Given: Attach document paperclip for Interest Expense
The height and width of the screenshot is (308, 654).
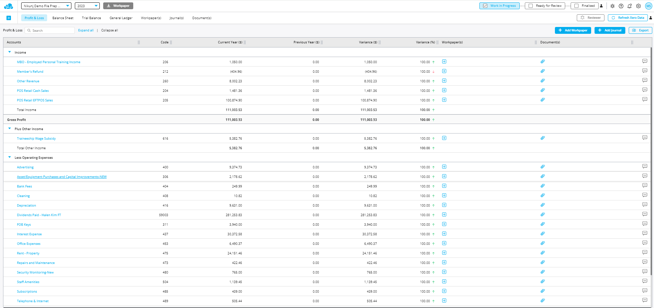Looking at the screenshot, I should click(543, 234).
